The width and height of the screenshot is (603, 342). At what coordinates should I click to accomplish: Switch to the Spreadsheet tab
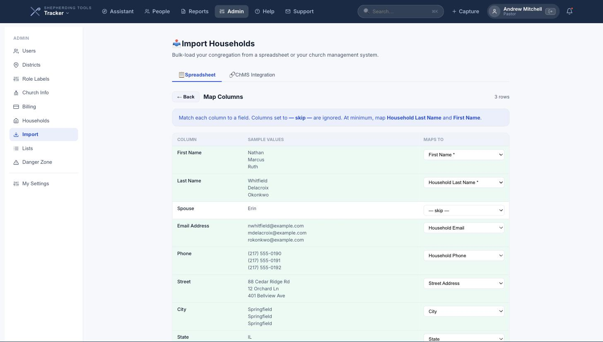coord(197,75)
